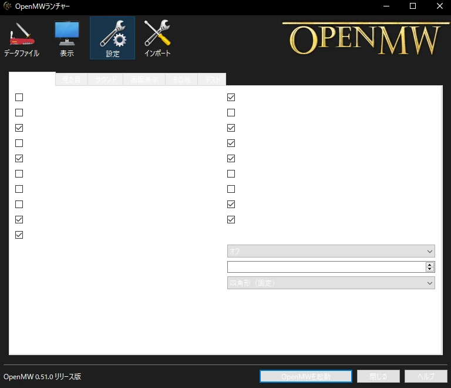Click the 閉じる button
Viewport: 451px width, 388px height.
point(378,376)
